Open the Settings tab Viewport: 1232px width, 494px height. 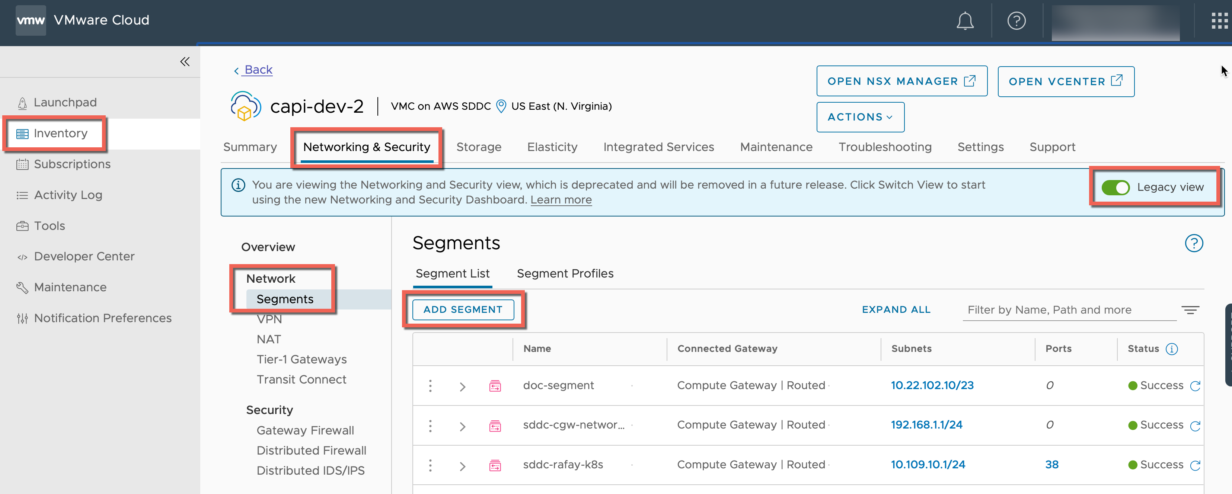coord(980,147)
